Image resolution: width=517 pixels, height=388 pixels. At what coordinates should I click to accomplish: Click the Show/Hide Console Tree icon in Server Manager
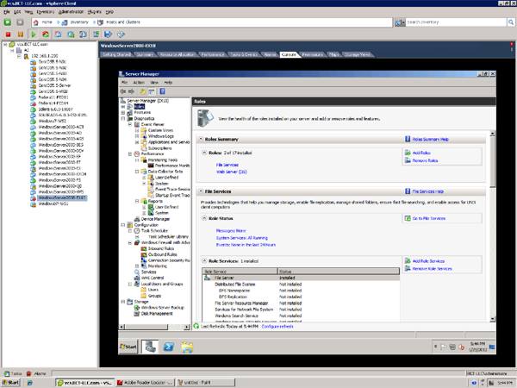click(x=152, y=91)
